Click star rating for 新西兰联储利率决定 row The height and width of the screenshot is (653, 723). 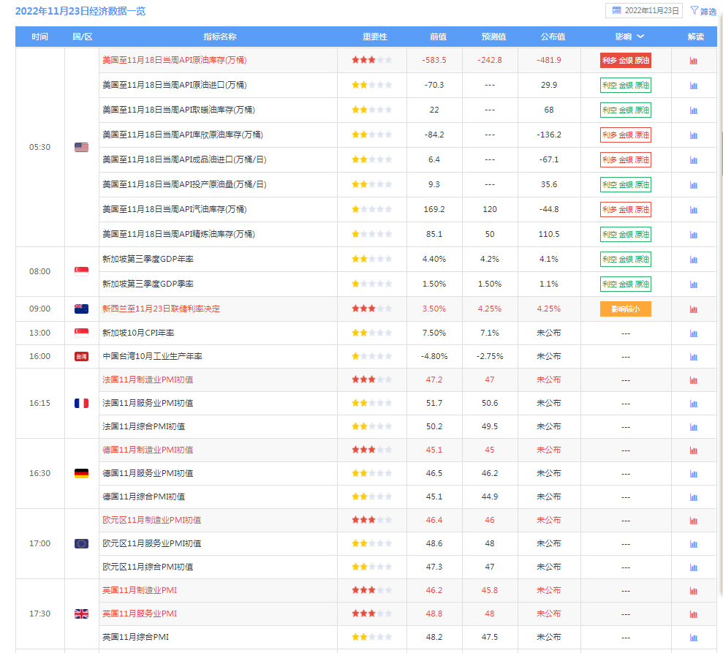tap(371, 309)
